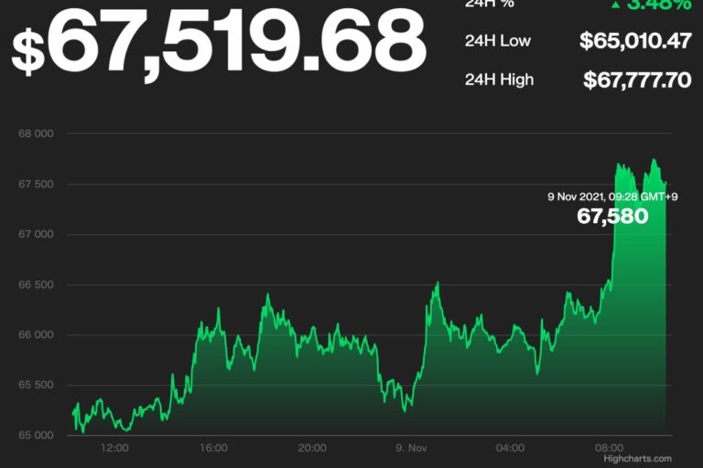This screenshot has width=703, height=468.
Task: Click the main price $67,519.68
Action: click(x=219, y=44)
